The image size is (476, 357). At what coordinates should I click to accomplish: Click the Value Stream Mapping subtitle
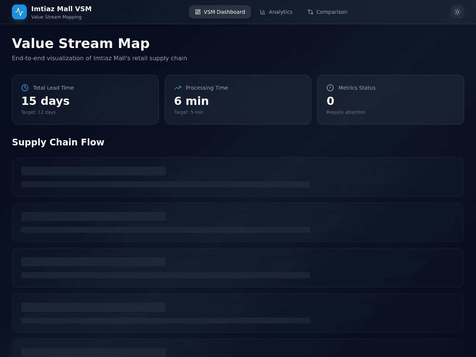pyautogui.click(x=57, y=17)
